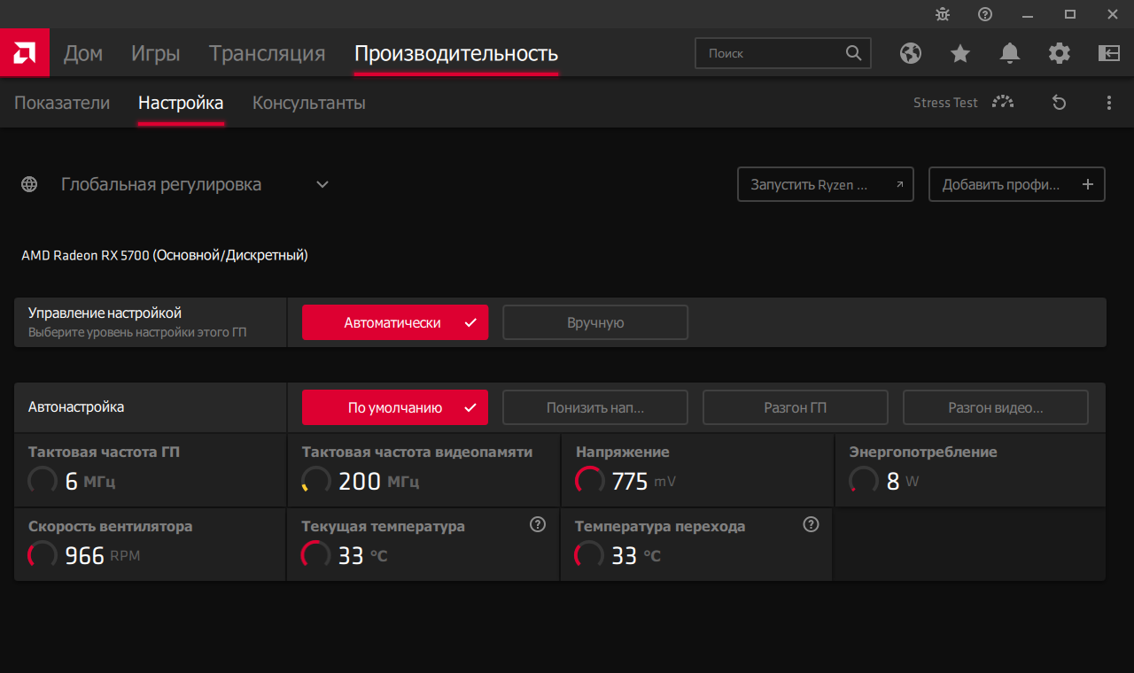Click the 966 RPM fan speed value

tap(103, 555)
